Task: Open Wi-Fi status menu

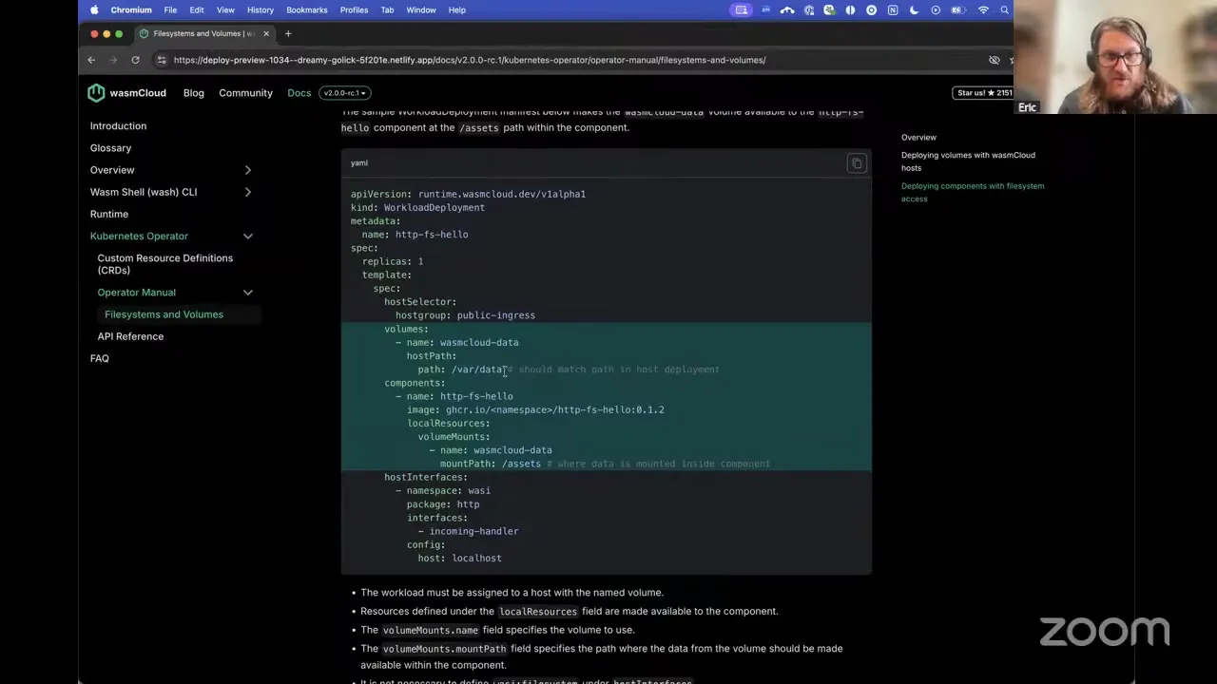Action: point(983,9)
